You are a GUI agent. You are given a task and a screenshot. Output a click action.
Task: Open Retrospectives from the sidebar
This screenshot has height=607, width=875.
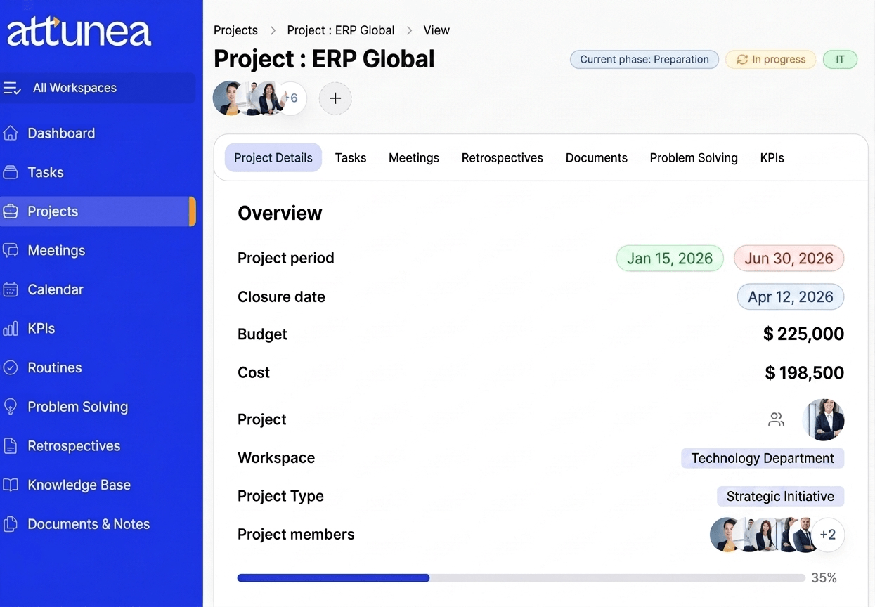(x=98, y=445)
